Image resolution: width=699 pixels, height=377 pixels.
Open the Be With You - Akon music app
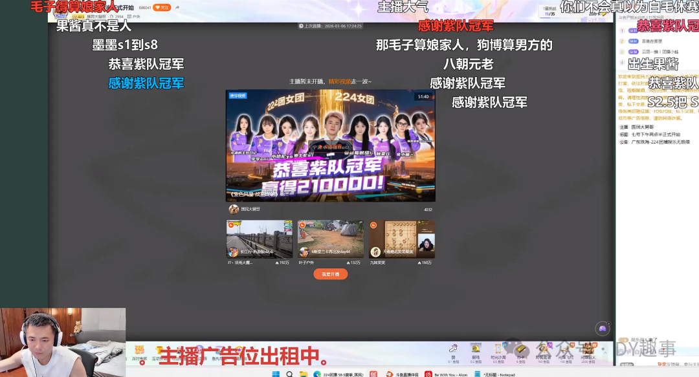(x=446, y=374)
